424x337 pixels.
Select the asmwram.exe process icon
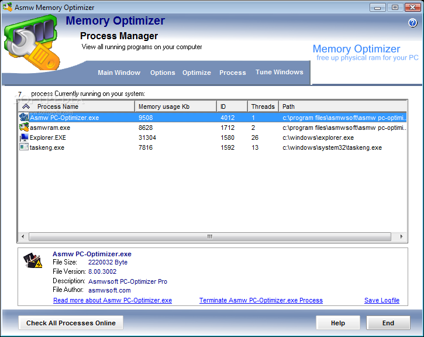[x=24, y=127]
